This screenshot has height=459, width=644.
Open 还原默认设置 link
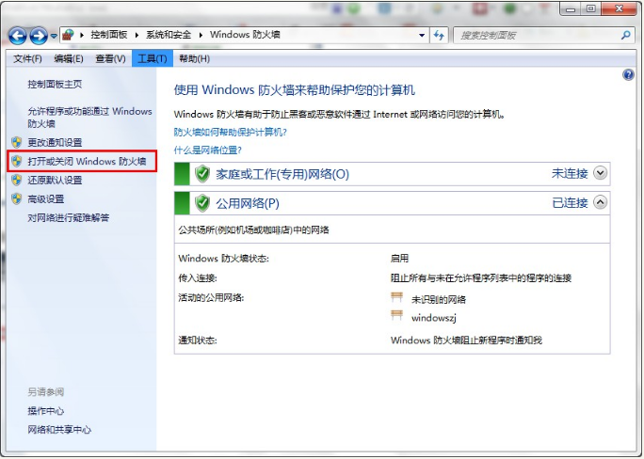[x=55, y=180]
